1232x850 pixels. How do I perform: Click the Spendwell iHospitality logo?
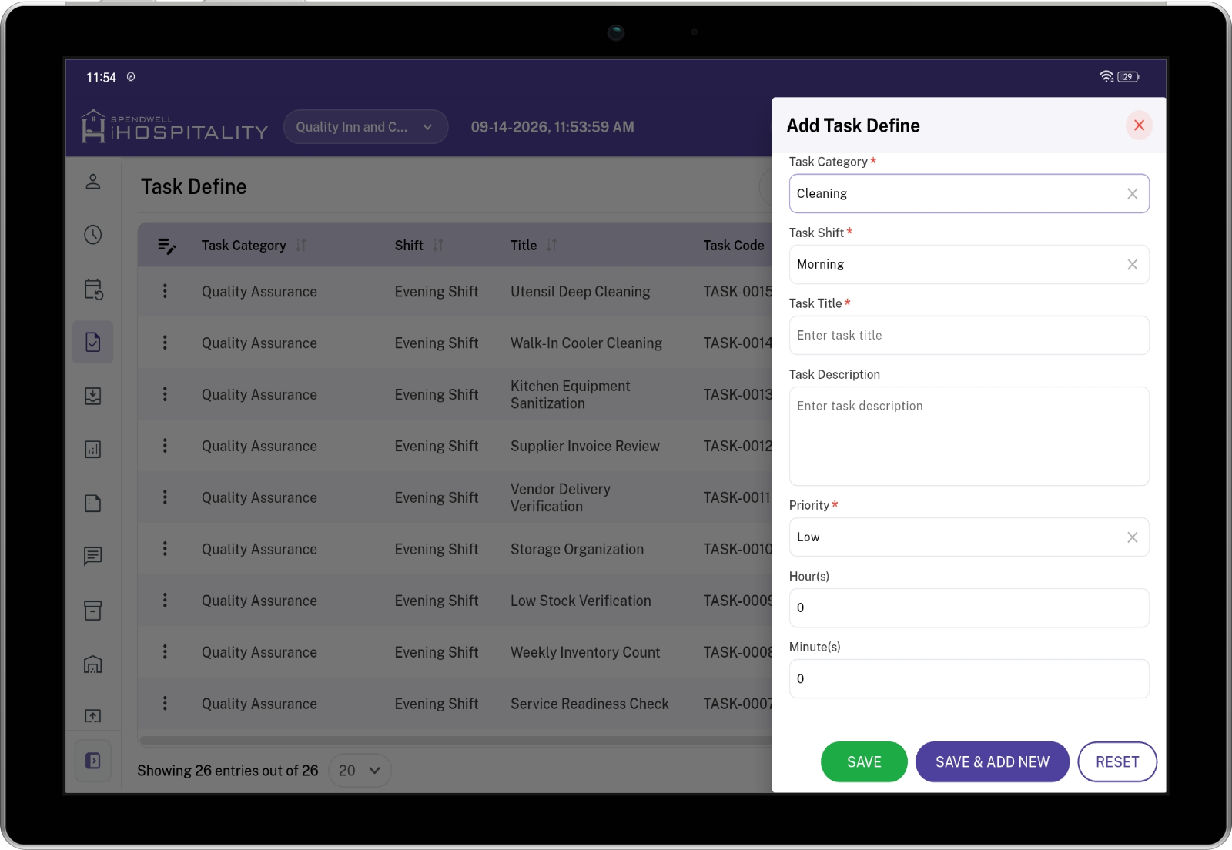[x=175, y=126]
